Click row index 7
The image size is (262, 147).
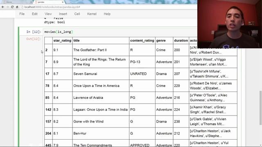coord(48,62)
